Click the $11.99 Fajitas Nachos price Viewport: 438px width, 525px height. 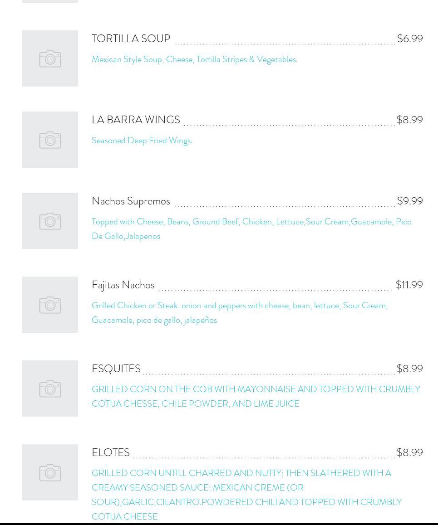409,285
